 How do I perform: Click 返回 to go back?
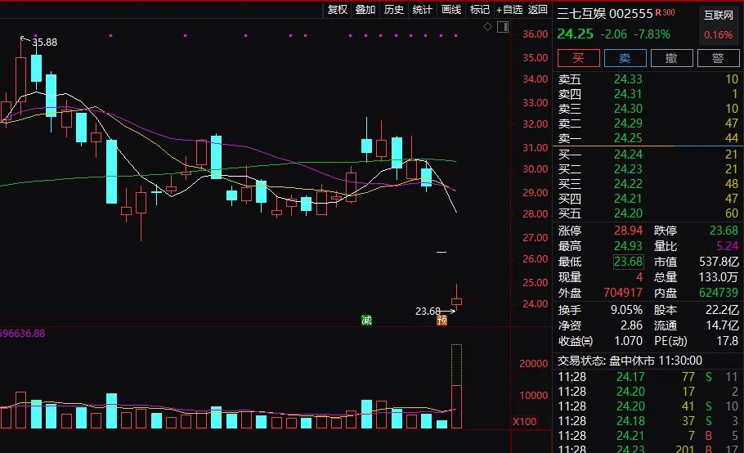tap(538, 10)
